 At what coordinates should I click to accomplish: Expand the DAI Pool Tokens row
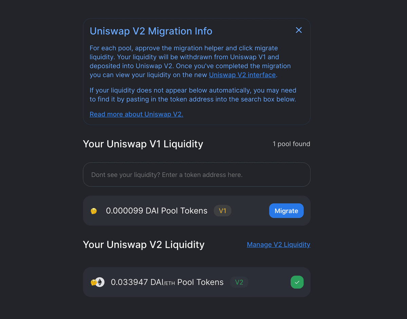[157, 211]
